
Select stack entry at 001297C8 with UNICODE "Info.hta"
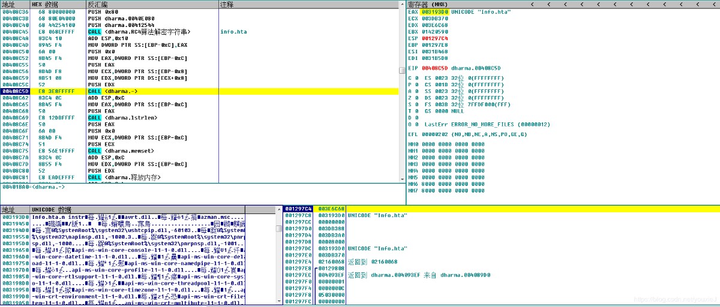coord(501,215)
